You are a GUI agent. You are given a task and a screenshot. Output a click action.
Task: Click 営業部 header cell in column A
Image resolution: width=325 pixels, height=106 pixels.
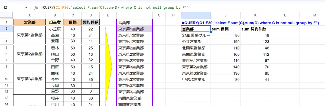[x=29, y=22]
